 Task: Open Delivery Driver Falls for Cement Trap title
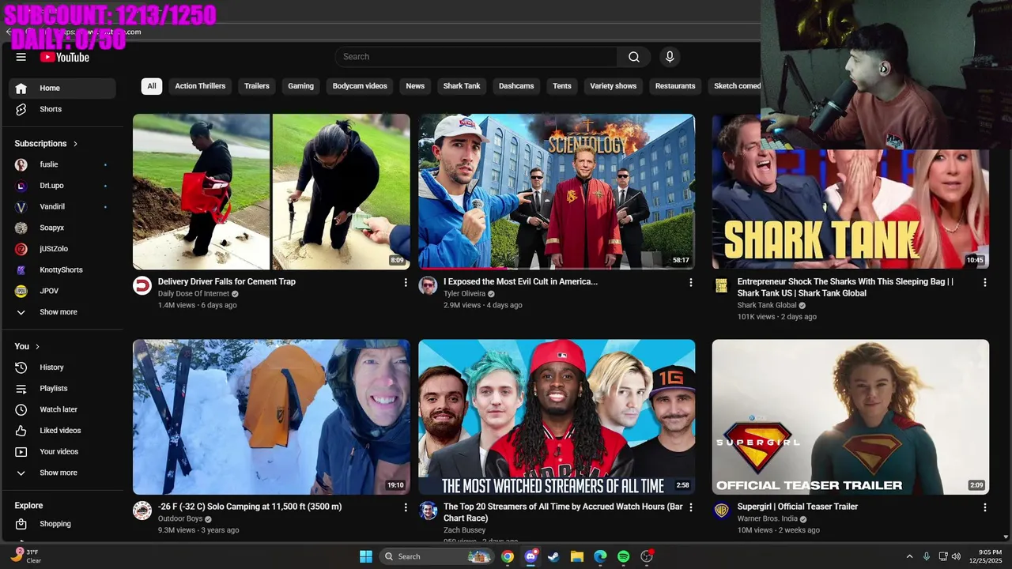pos(227,281)
